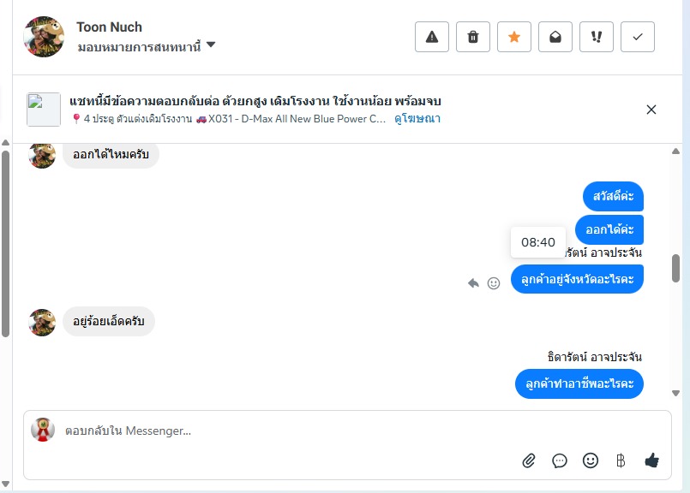Open saved replies speech bubble icon
Image resolution: width=690 pixels, height=493 pixels.
pos(560,460)
